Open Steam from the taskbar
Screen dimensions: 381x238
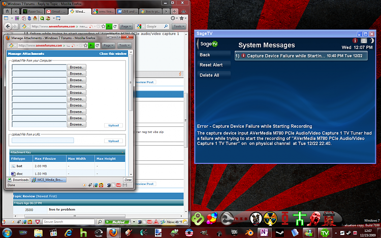pos(279,233)
